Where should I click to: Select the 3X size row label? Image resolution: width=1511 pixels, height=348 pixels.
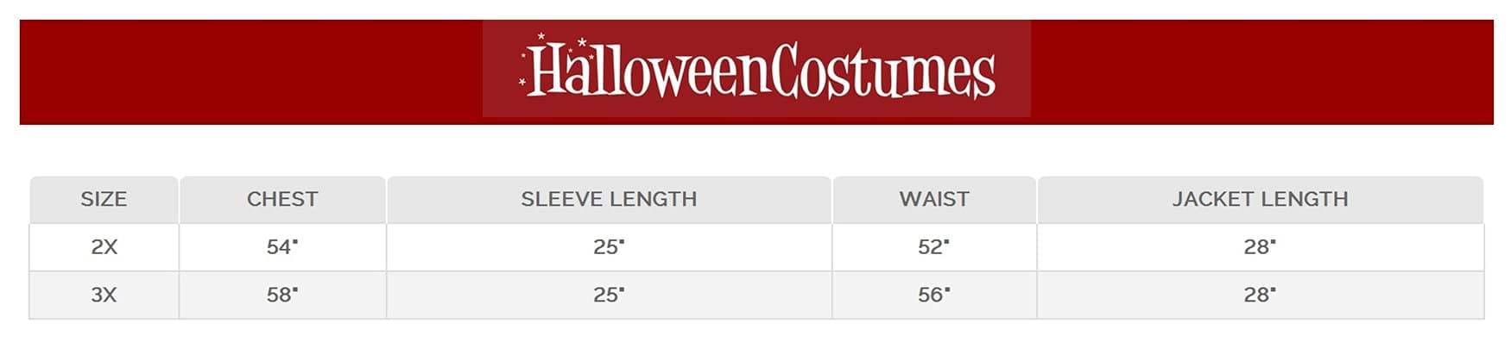pos(104,295)
